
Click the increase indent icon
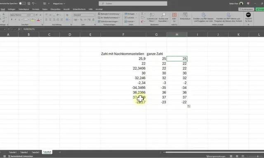click(x=61, y=20)
